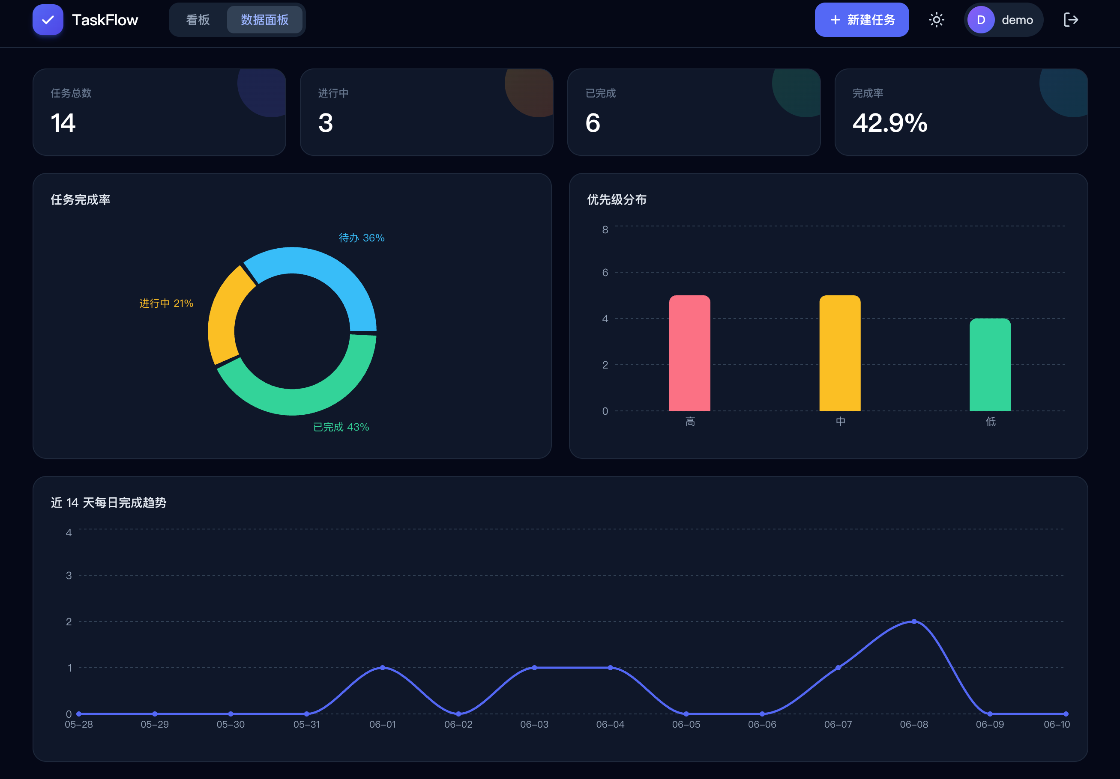This screenshot has height=779, width=1120.
Task: Click the 待办 36% label
Action: (x=362, y=238)
